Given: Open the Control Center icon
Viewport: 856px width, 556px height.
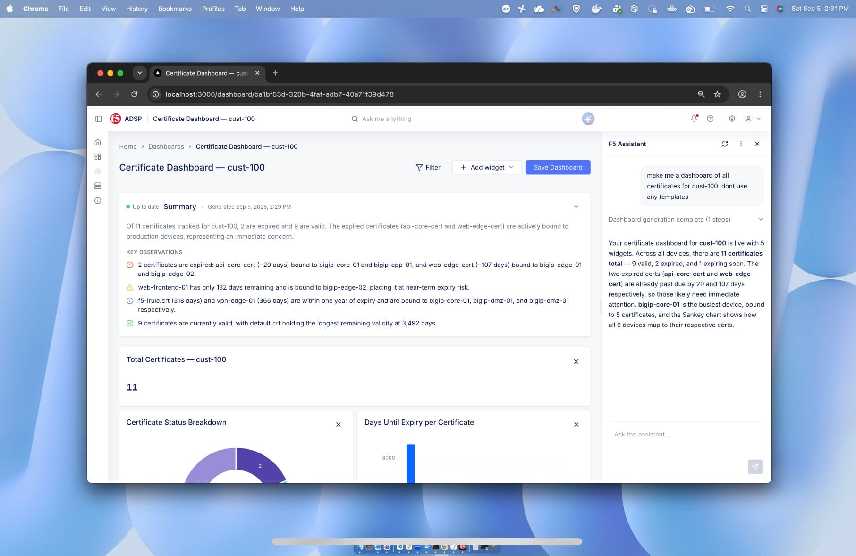Looking at the screenshot, I should pos(764,9).
